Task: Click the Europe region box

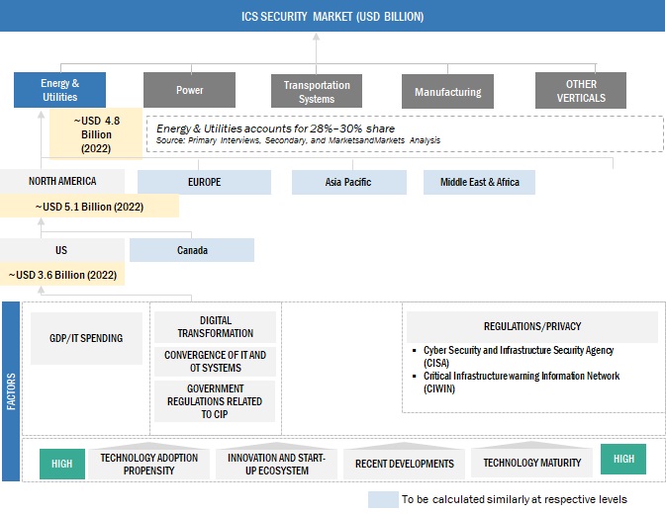Action: click(204, 182)
